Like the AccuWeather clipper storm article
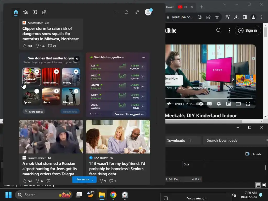The height and width of the screenshot is (201, 268). tap(25, 46)
